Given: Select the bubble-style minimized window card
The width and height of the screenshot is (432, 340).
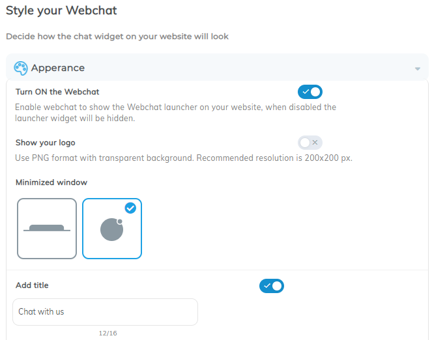Looking at the screenshot, I should coord(112,229).
